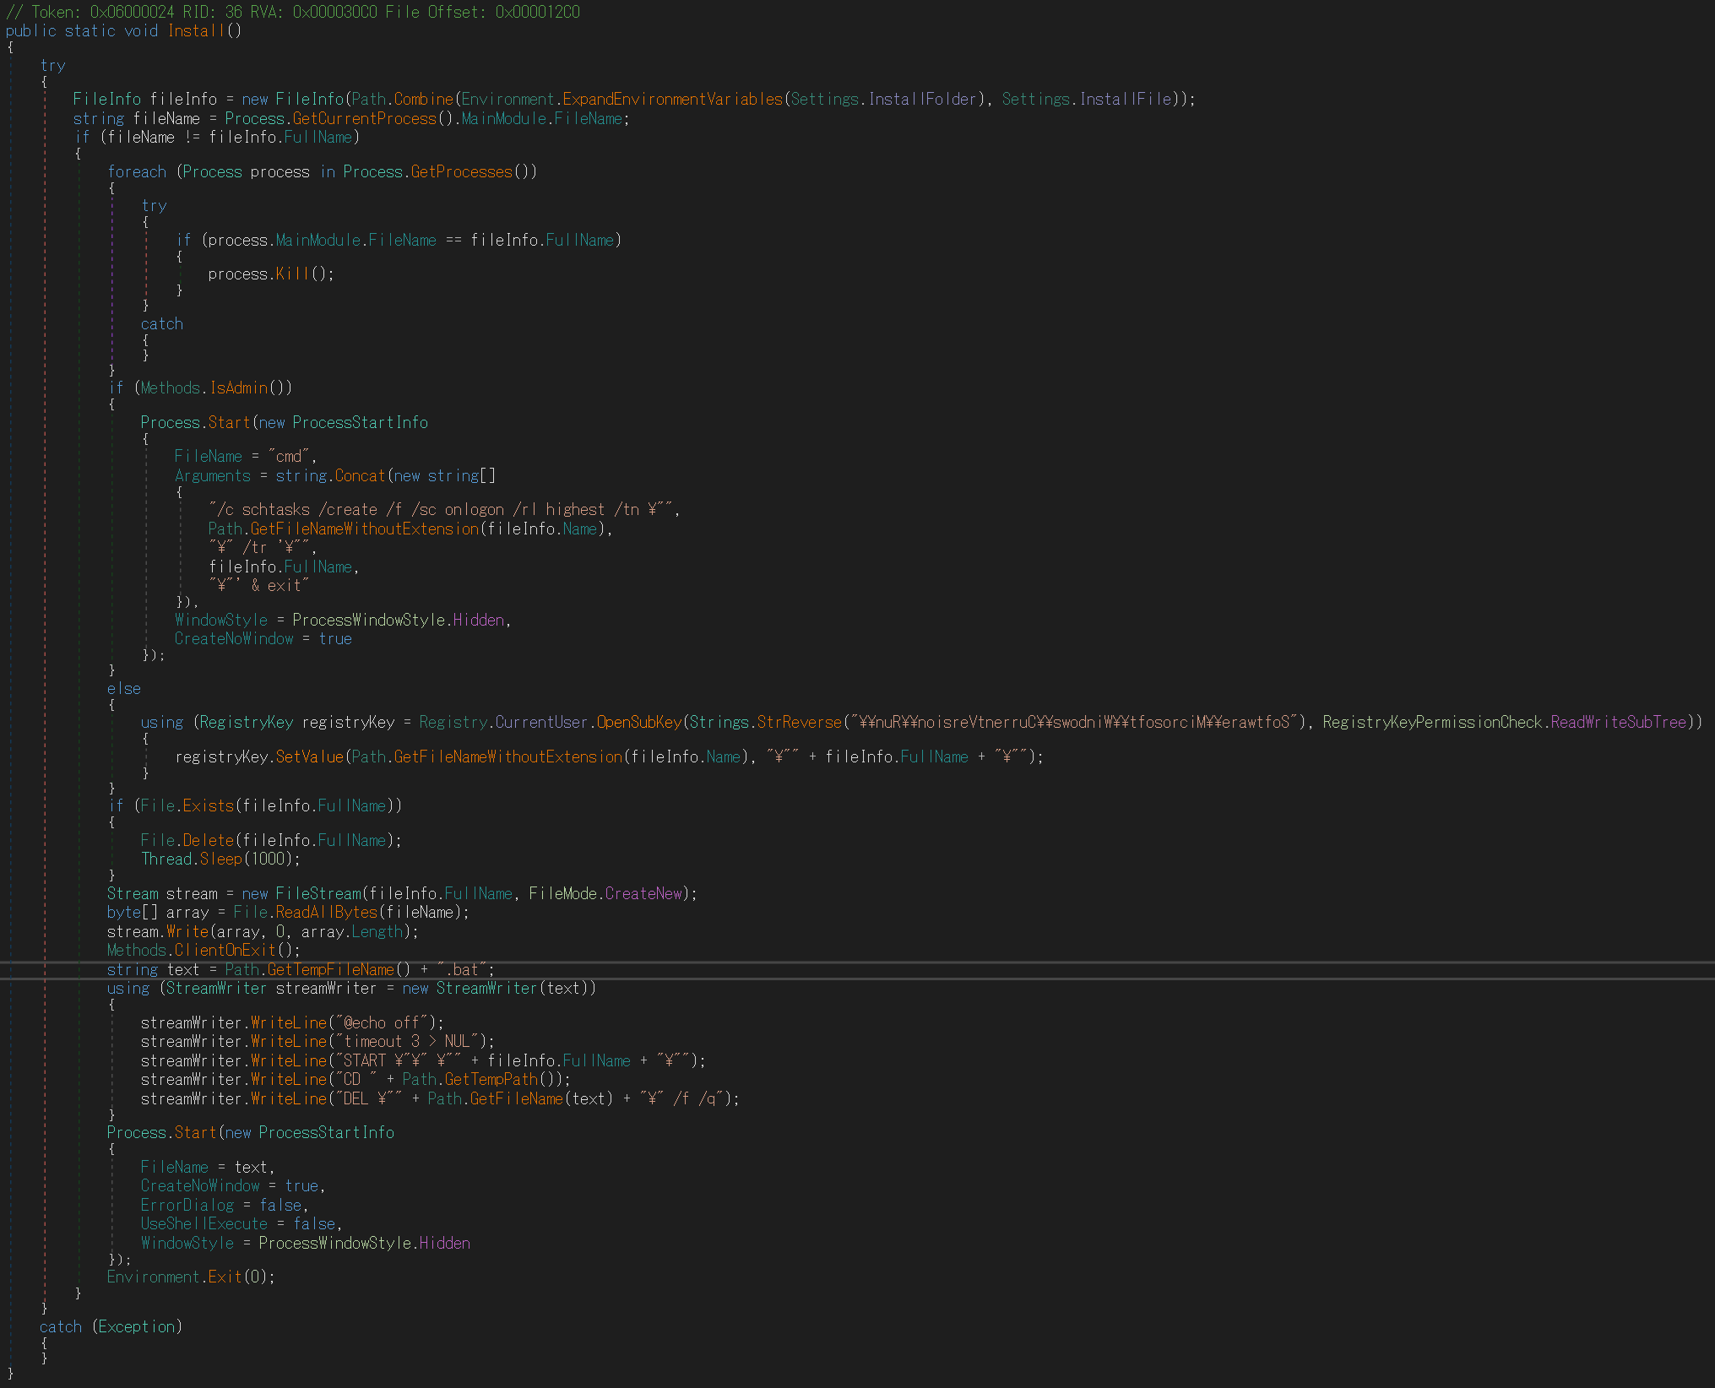Go to the Settings.InstallFolder field
1715x1388 pixels.
[x=922, y=100]
